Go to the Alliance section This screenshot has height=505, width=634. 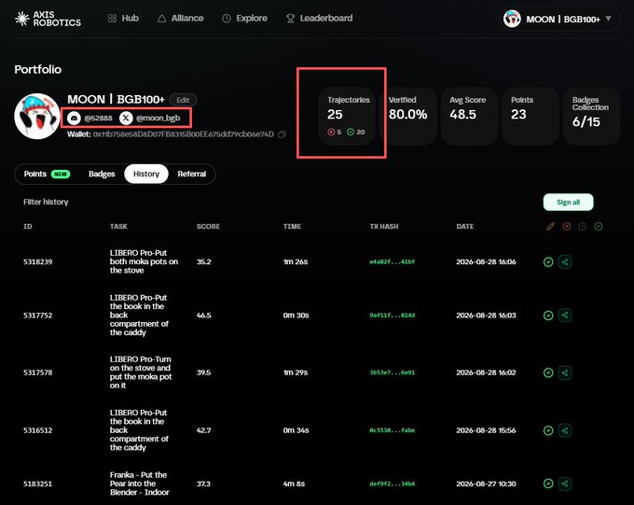click(x=180, y=19)
